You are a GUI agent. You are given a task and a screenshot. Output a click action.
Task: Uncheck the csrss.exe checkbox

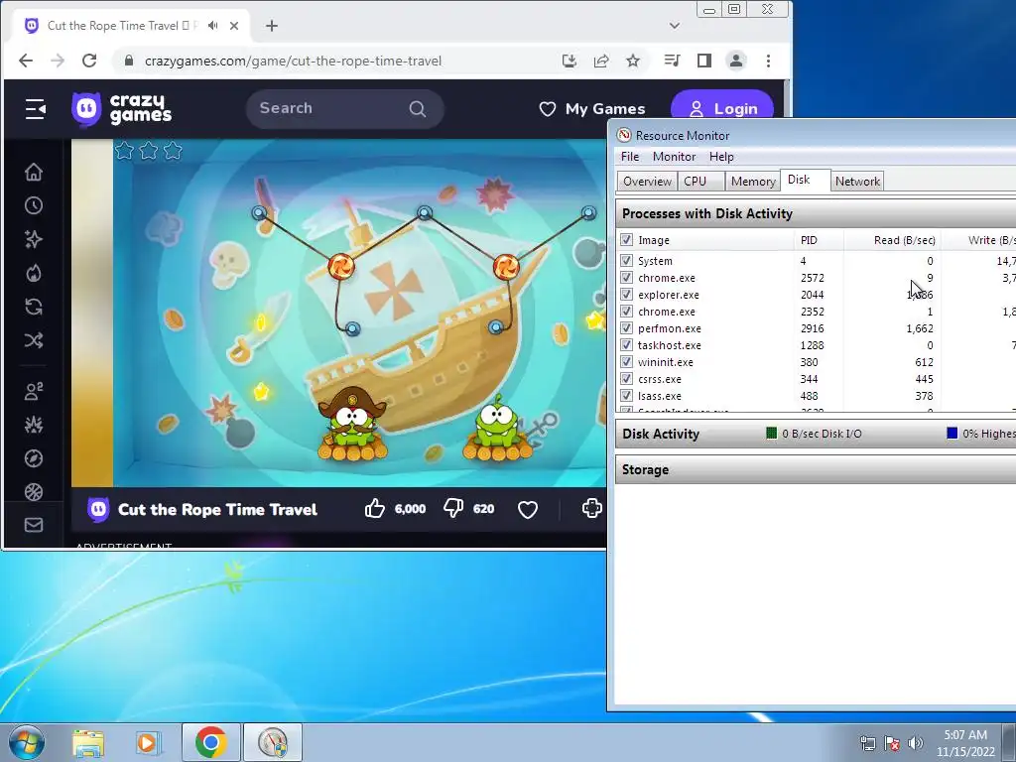click(x=626, y=378)
